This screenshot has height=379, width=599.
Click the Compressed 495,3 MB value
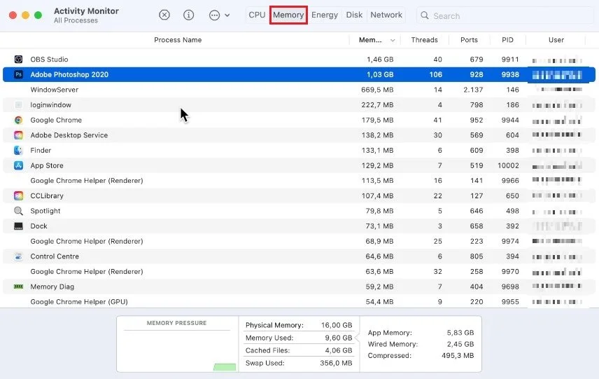458,355
